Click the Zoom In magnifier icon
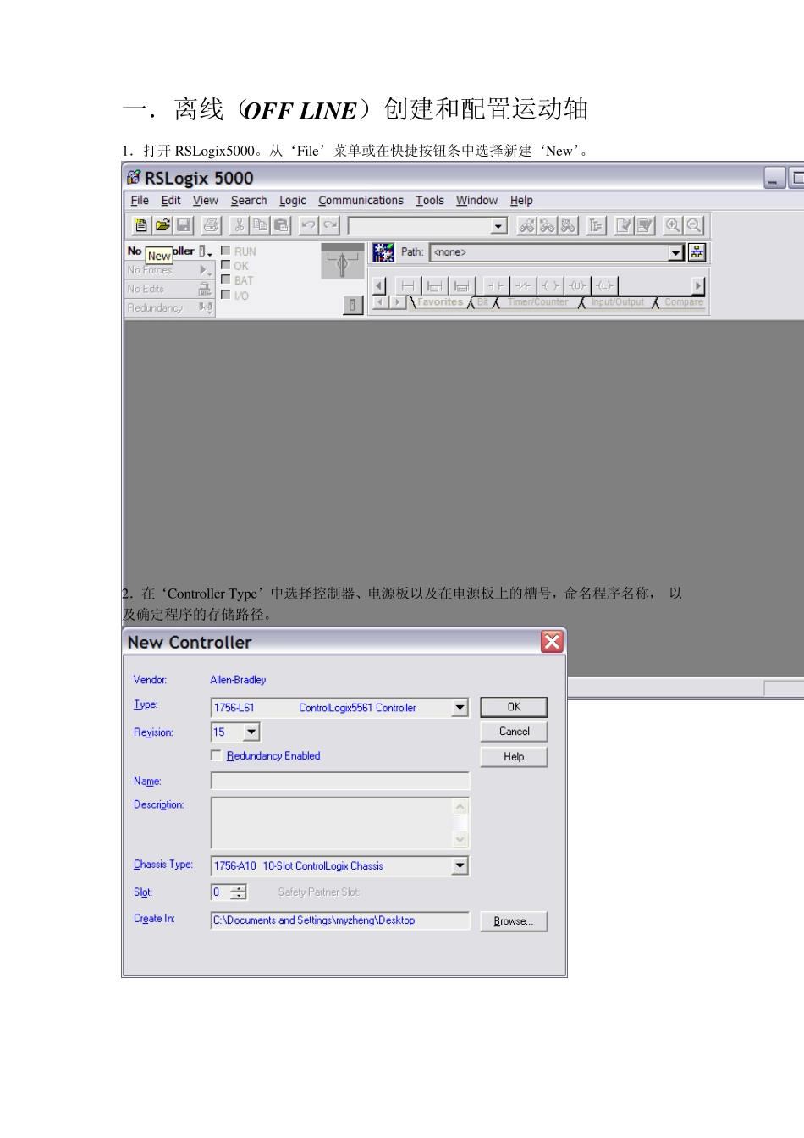 pos(673,225)
